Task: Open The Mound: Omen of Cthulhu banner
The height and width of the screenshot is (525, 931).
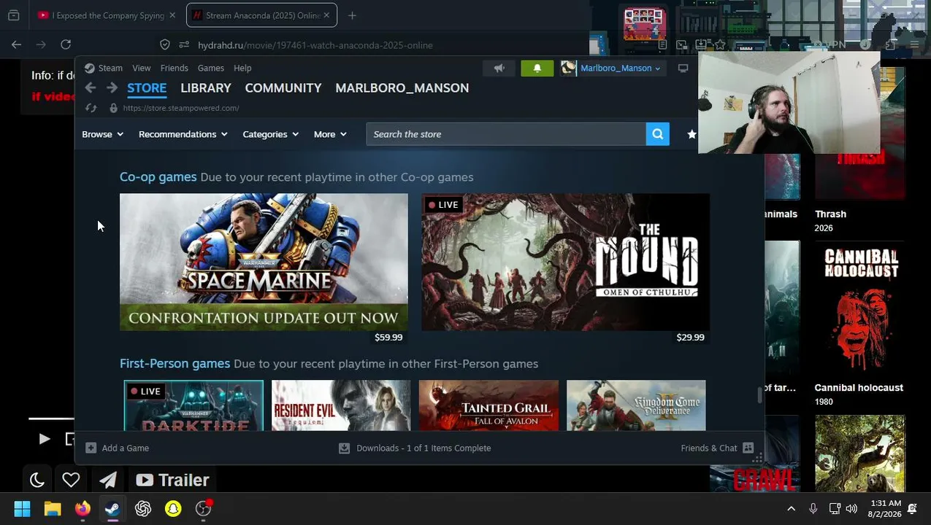Action: click(565, 262)
